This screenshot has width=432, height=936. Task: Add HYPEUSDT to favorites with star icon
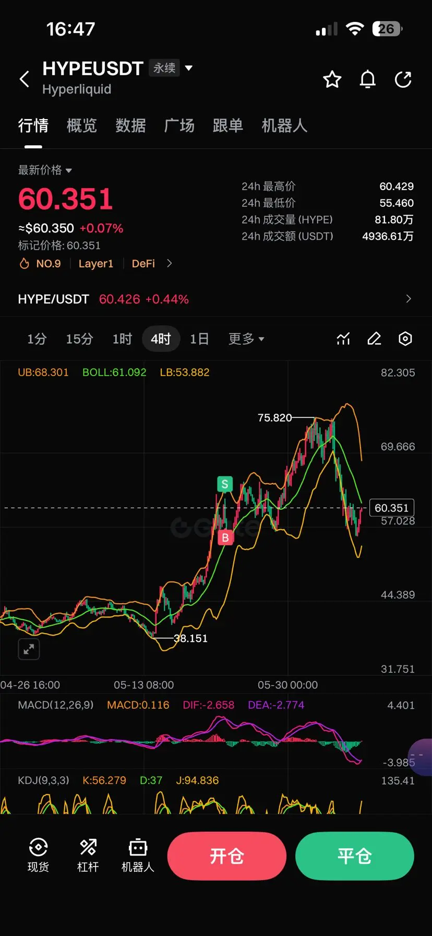(x=332, y=79)
